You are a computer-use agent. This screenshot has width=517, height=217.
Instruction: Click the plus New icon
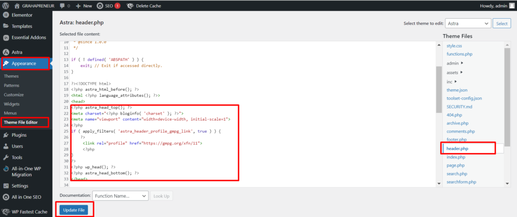click(78, 6)
